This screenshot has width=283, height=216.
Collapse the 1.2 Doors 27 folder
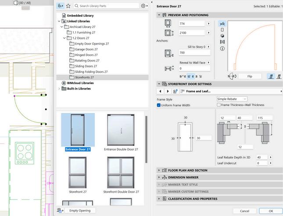point(64,38)
